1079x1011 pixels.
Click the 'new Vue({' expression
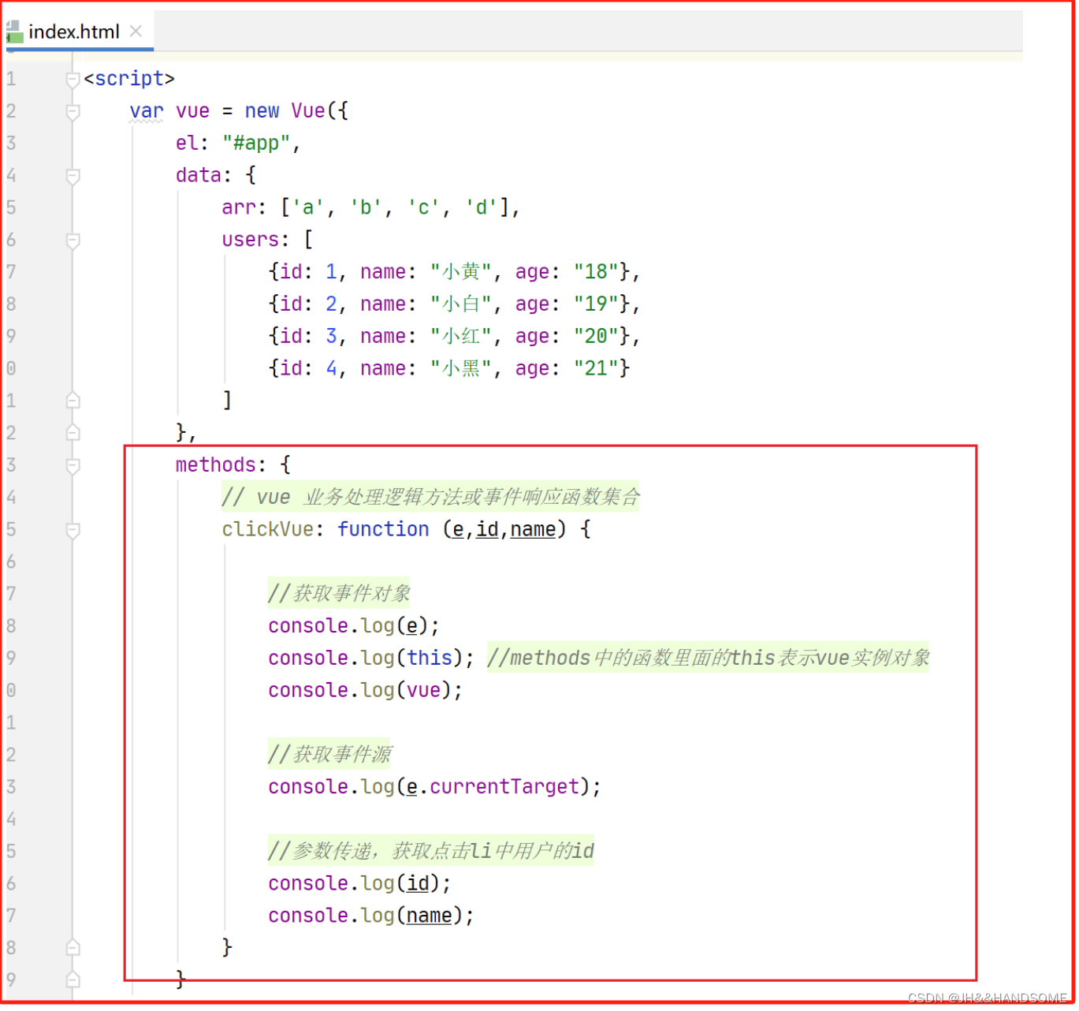(x=296, y=111)
